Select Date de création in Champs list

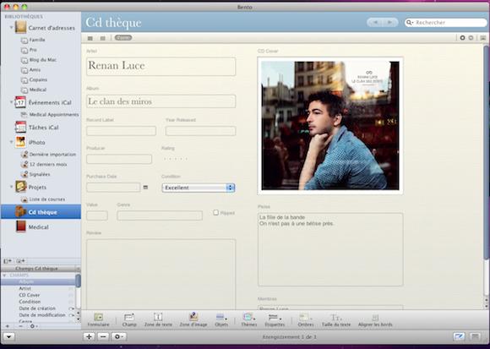(x=37, y=308)
